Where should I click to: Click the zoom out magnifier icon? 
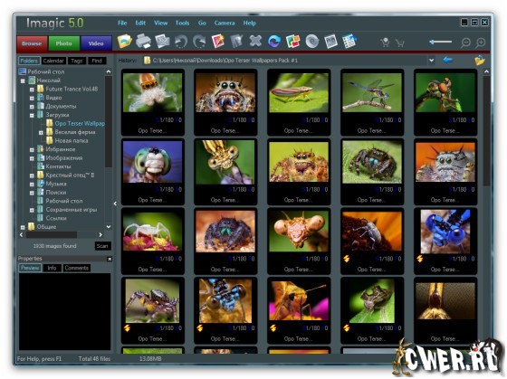(465, 43)
